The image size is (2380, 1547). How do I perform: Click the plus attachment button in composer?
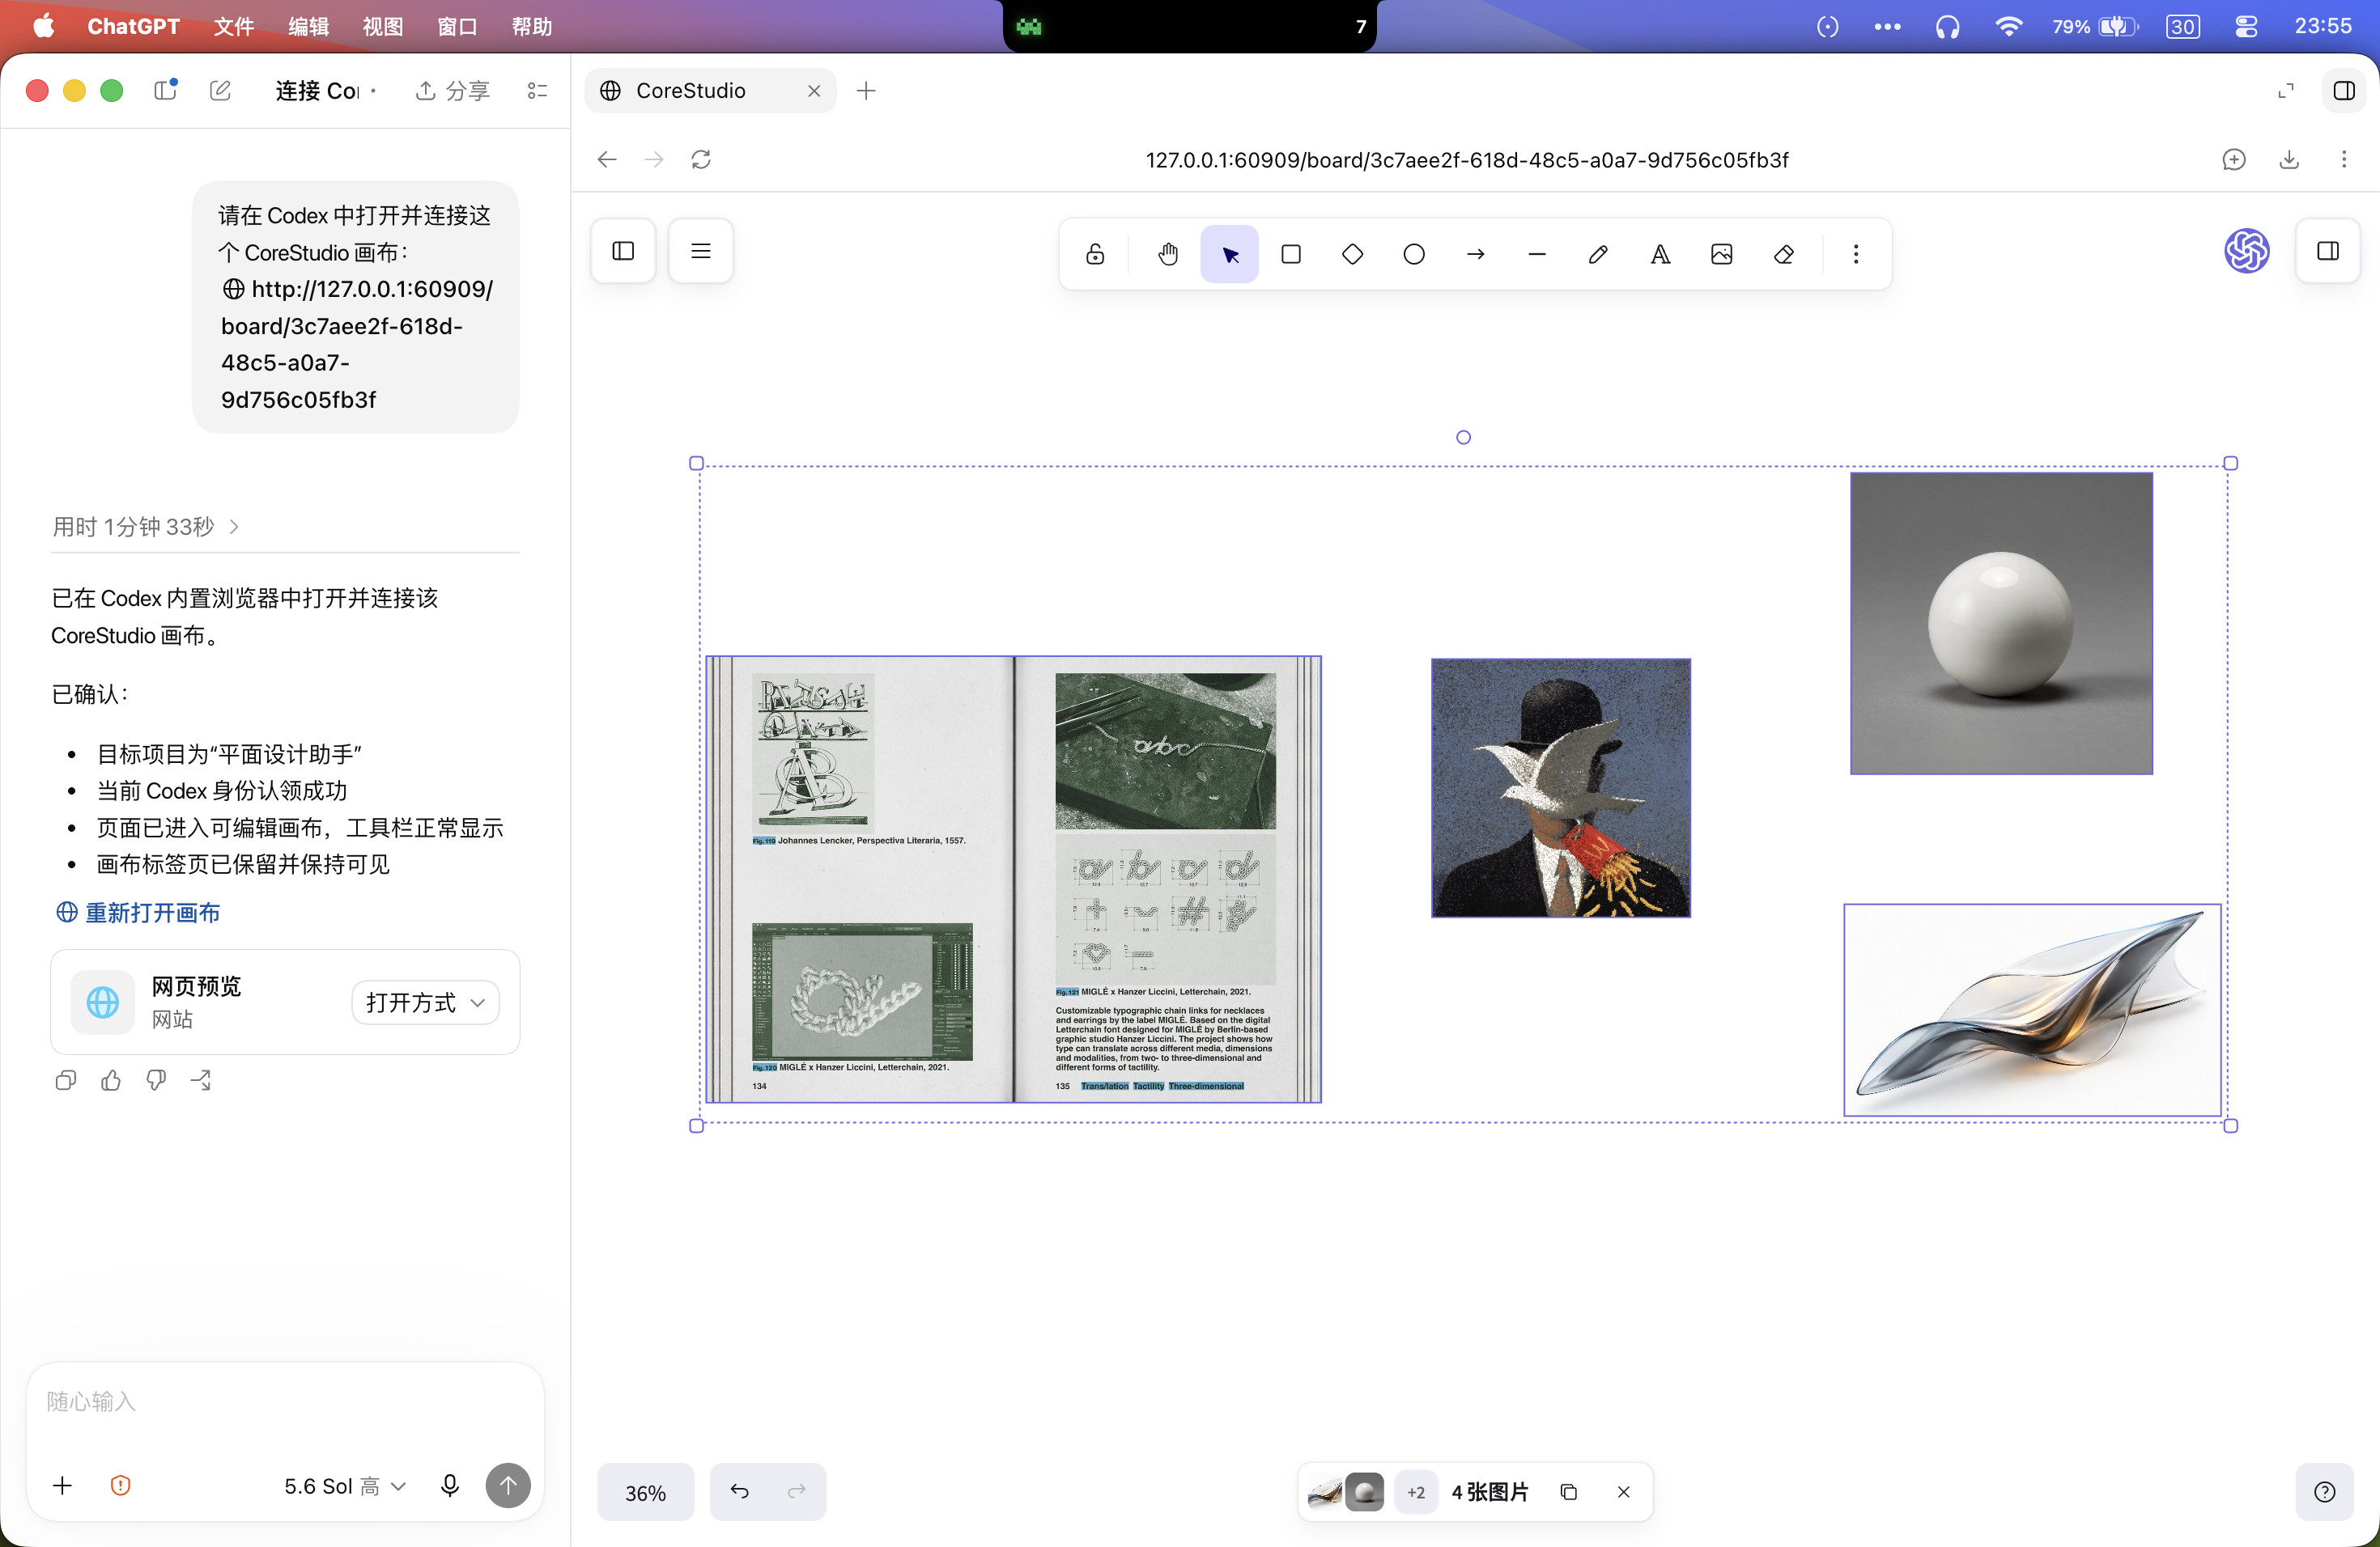coord(62,1486)
